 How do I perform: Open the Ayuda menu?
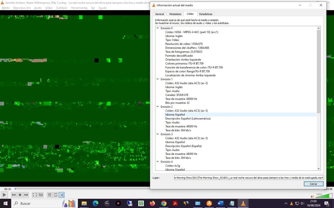(102, 8)
